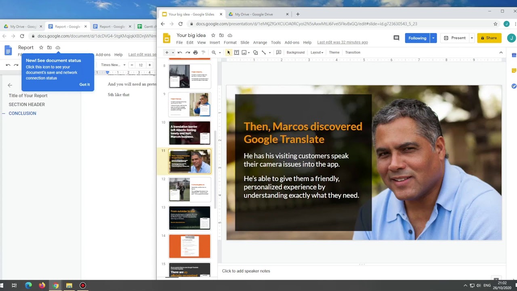This screenshot has width=517, height=291.
Task: Click the Docs cloud status icon
Action: pyautogui.click(x=58, y=48)
